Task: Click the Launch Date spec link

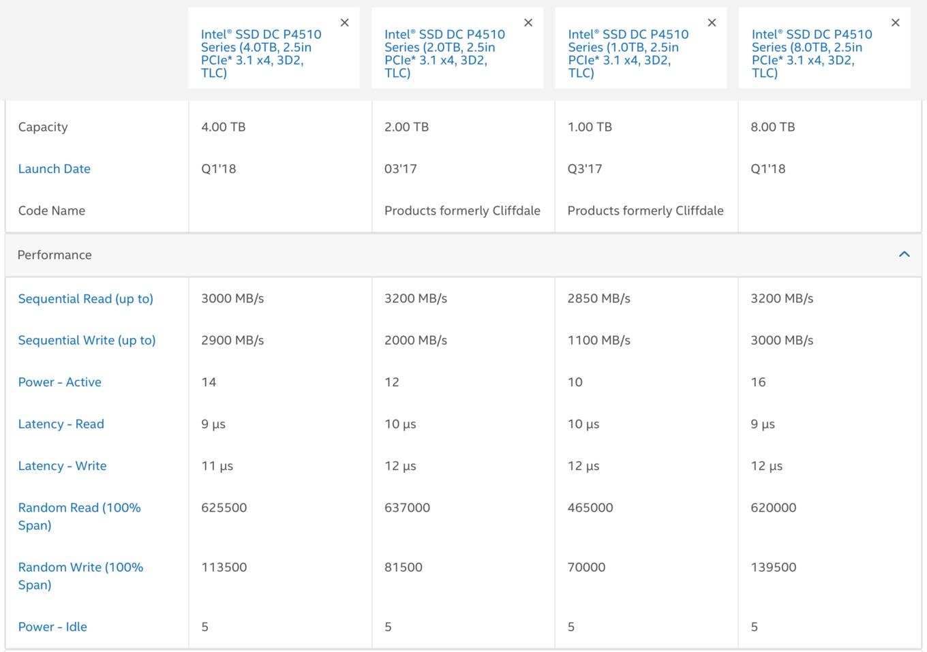Action: [x=55, y=169]
